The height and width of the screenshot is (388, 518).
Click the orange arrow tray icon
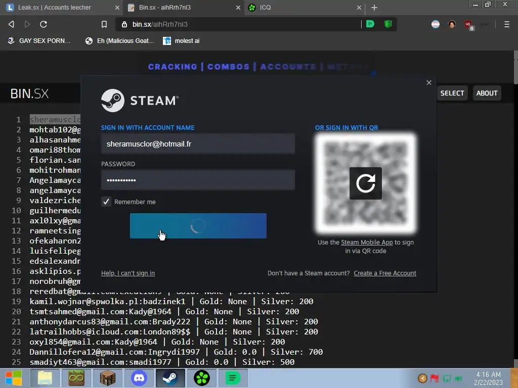click(422, 378)
